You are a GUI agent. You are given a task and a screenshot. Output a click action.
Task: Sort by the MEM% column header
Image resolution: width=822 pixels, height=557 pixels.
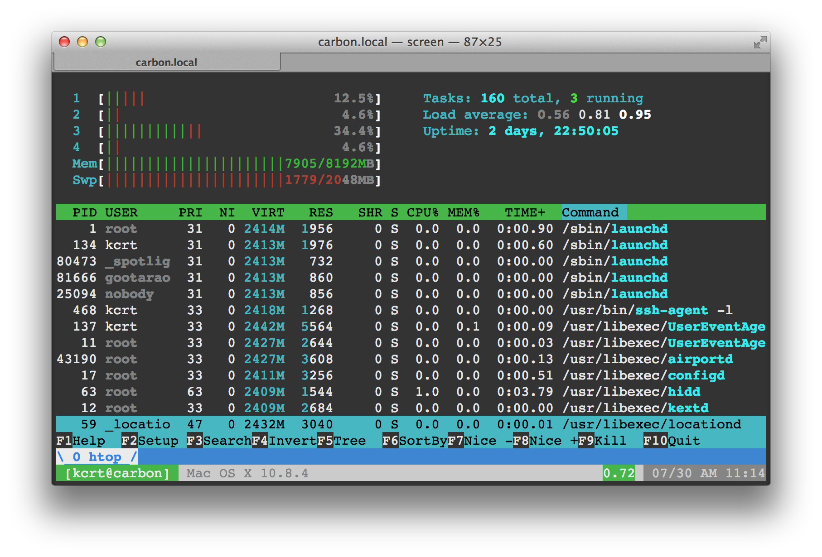point(464,212)
